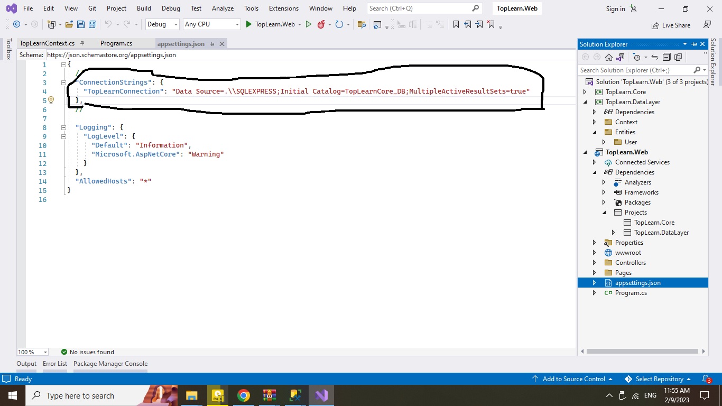Image resolution: width=722 pixels, height=406 pixels.
Task: Open notifications bell in the status bar
Action: tap(706, 379)
